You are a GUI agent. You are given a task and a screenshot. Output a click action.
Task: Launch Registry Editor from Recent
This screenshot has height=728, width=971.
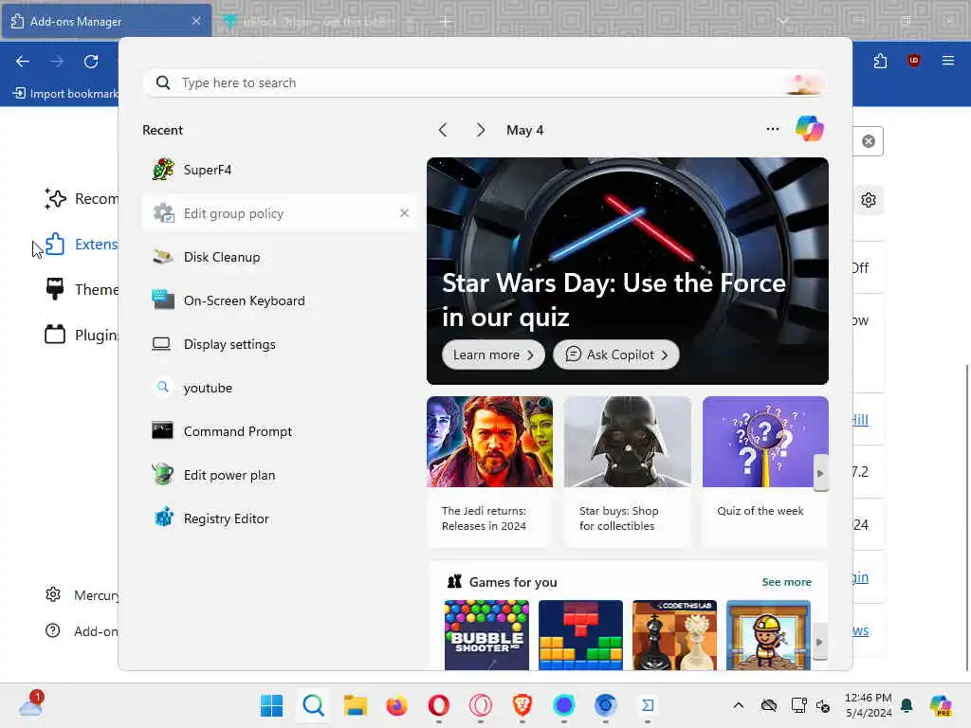pos(280,519)
